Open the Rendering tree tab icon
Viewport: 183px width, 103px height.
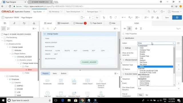tap(5, 23)
